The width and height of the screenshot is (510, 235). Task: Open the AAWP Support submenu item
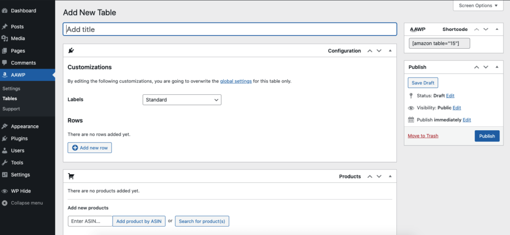coord(11,109)
